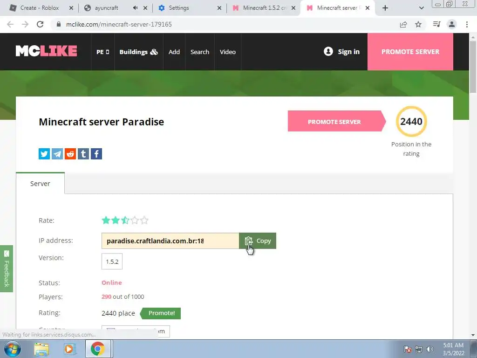This screenshot has height=358, width=477.
Task: Open the Buildings menu item
Action: click(138, 52)
